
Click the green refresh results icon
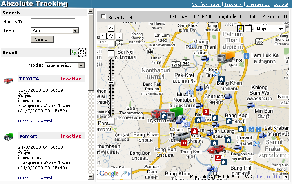[x=74, y=52]
